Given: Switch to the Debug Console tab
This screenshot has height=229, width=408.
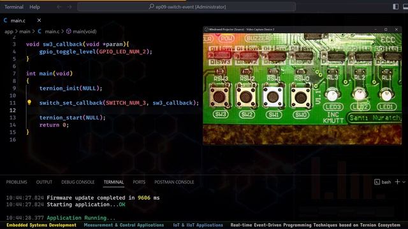Looking at the screenshot, I should 78,183.
